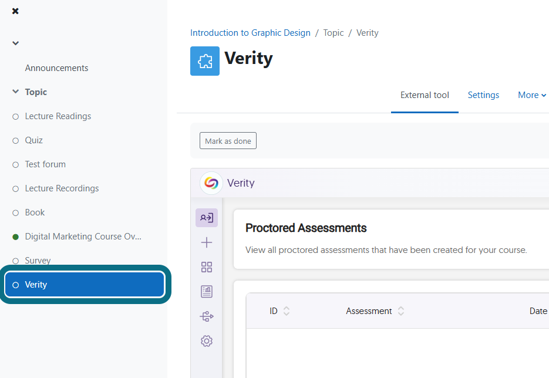
Task: Open Digital Marketing Course Ov... item
Action: point(83,237)
